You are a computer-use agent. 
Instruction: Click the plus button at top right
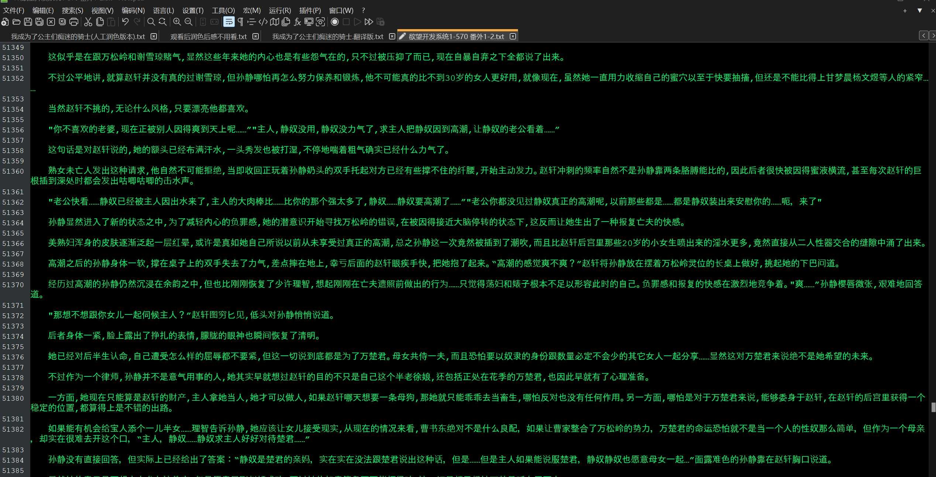(905, 11)
